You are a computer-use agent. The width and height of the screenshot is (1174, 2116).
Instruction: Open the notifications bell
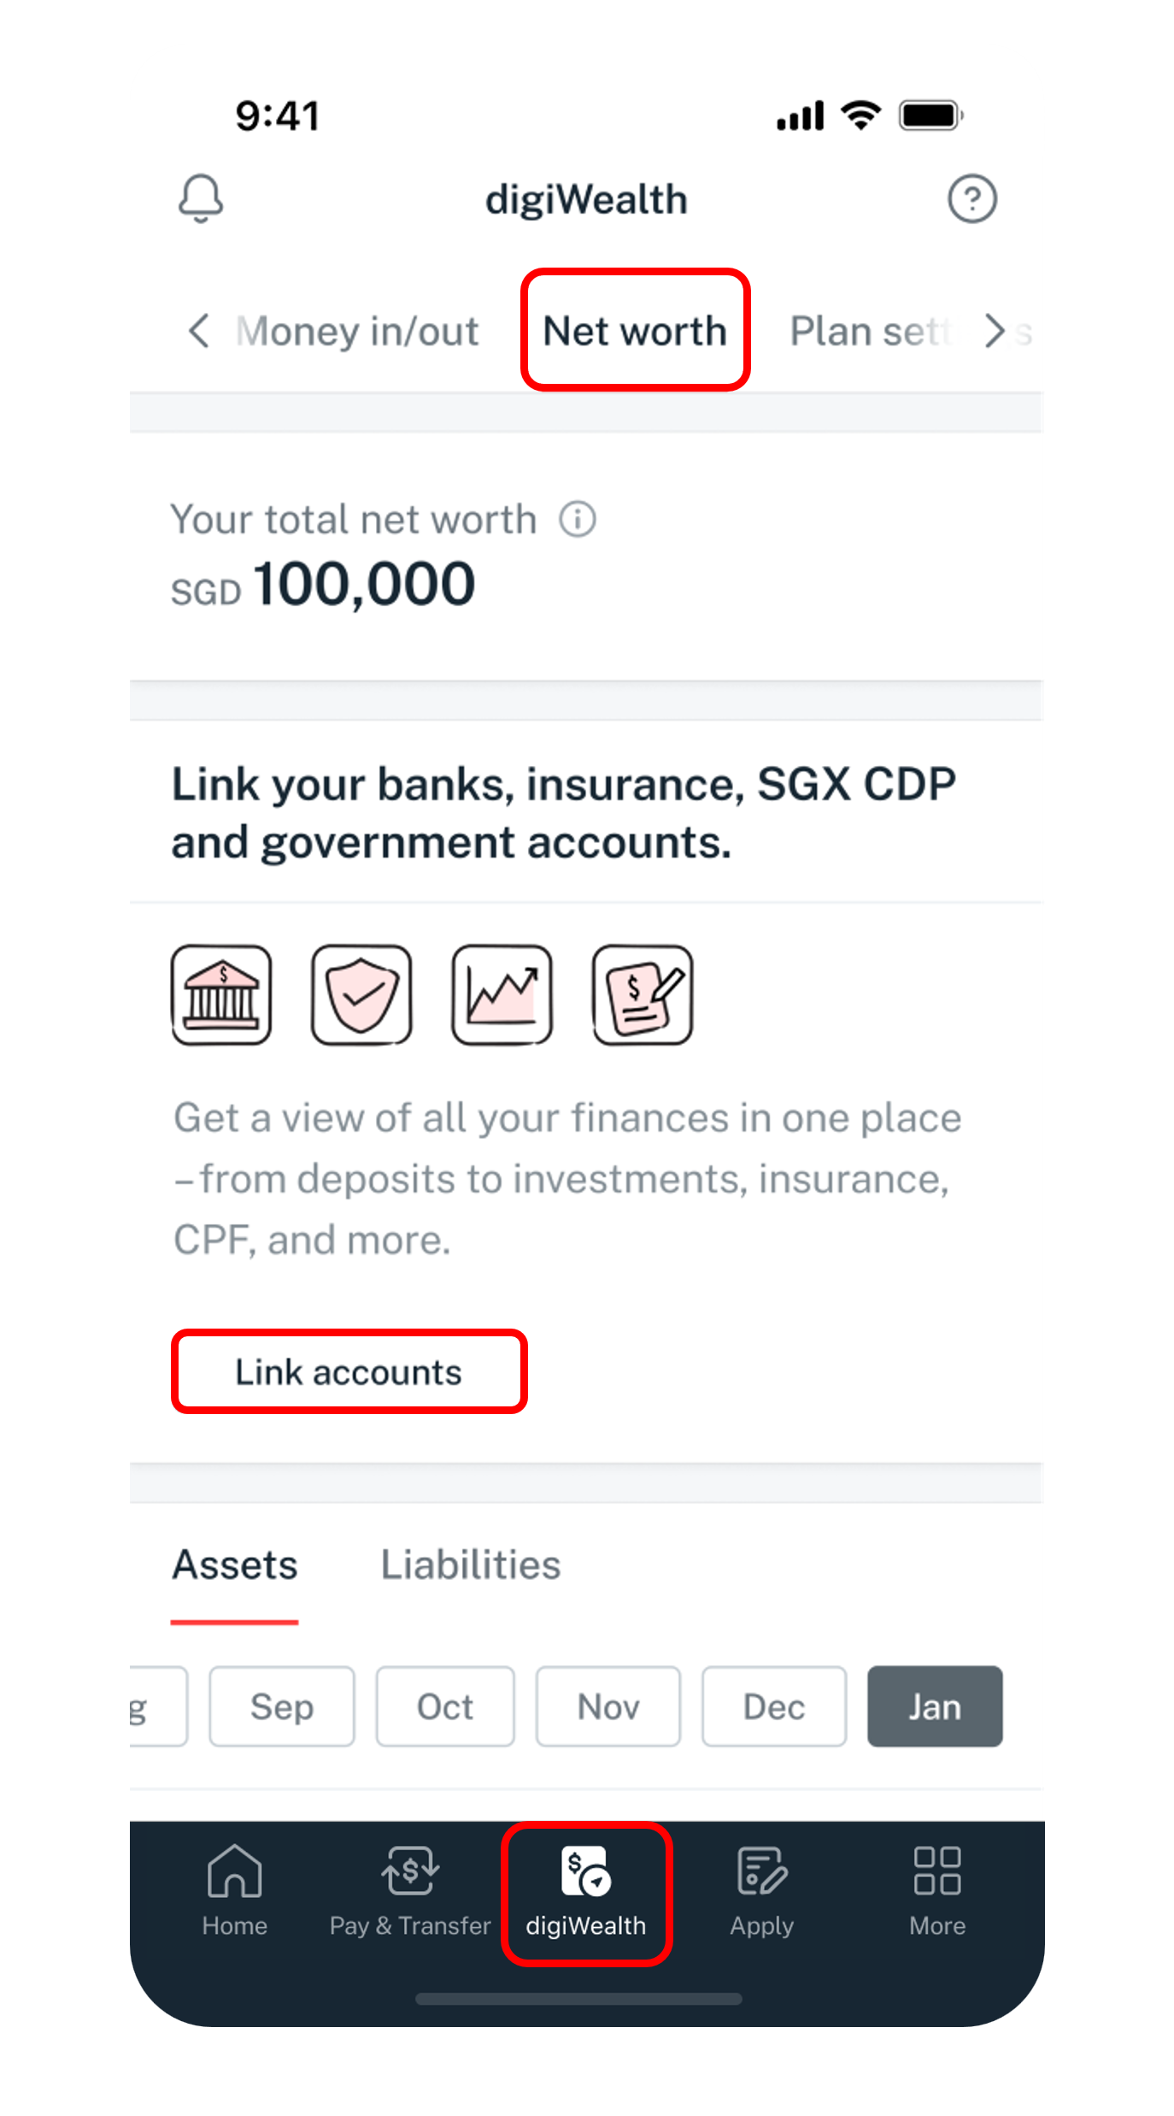tap(202, 198)
